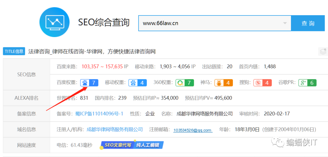Click the 审核时间 date 2020-02-17
Image resolution: width=328 pixels, height=157 pixels.
click(277, 114)
